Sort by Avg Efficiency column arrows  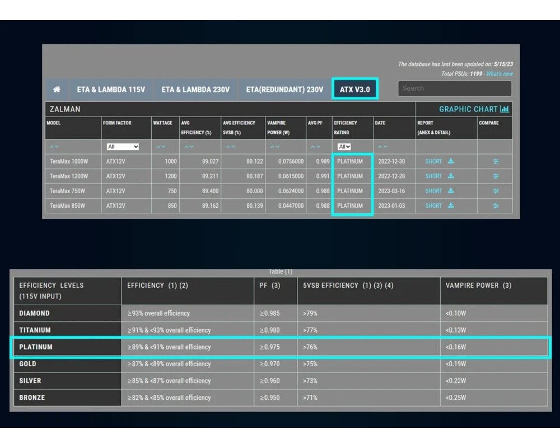tap(189, 147)
